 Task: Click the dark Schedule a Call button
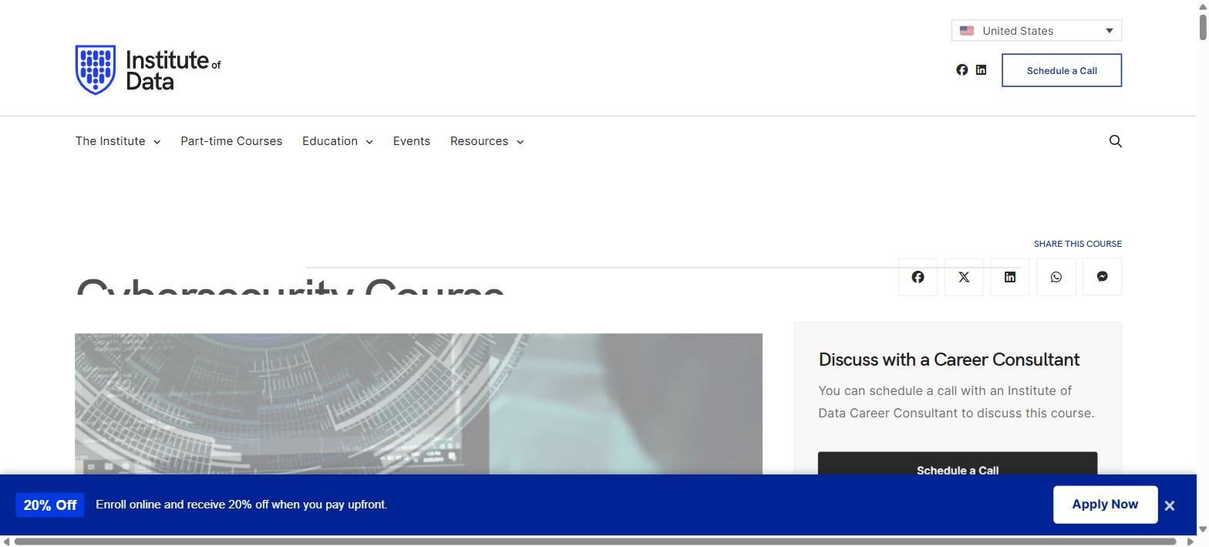[x=958, y=464]
